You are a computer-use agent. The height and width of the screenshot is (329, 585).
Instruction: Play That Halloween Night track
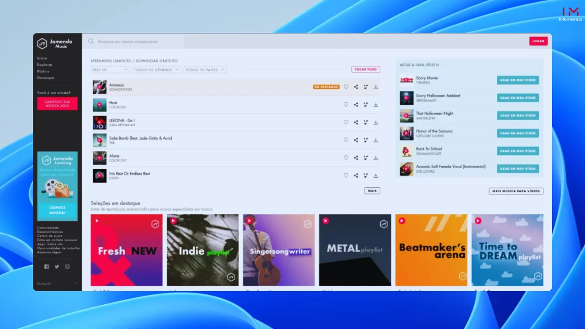point(406,116)
